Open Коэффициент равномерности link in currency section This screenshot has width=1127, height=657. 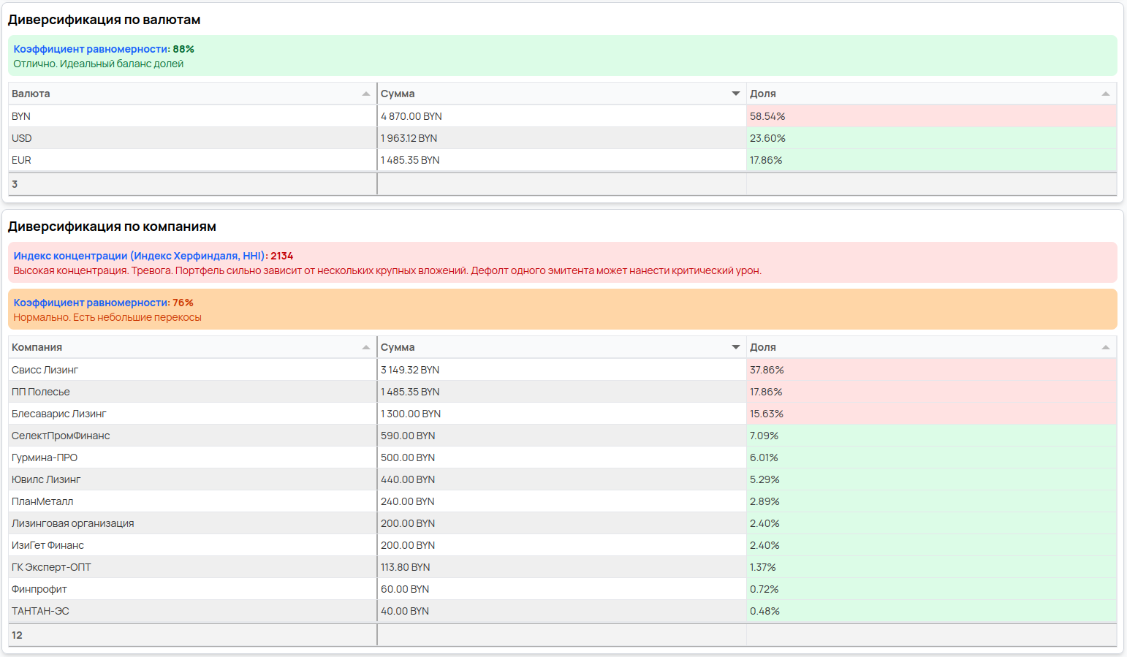pyautogui.click(x=91, y=49)
